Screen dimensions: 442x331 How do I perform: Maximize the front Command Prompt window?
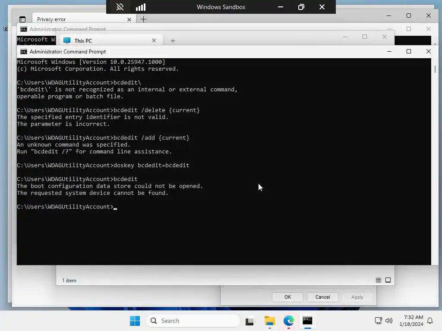[x=409, y=51]
